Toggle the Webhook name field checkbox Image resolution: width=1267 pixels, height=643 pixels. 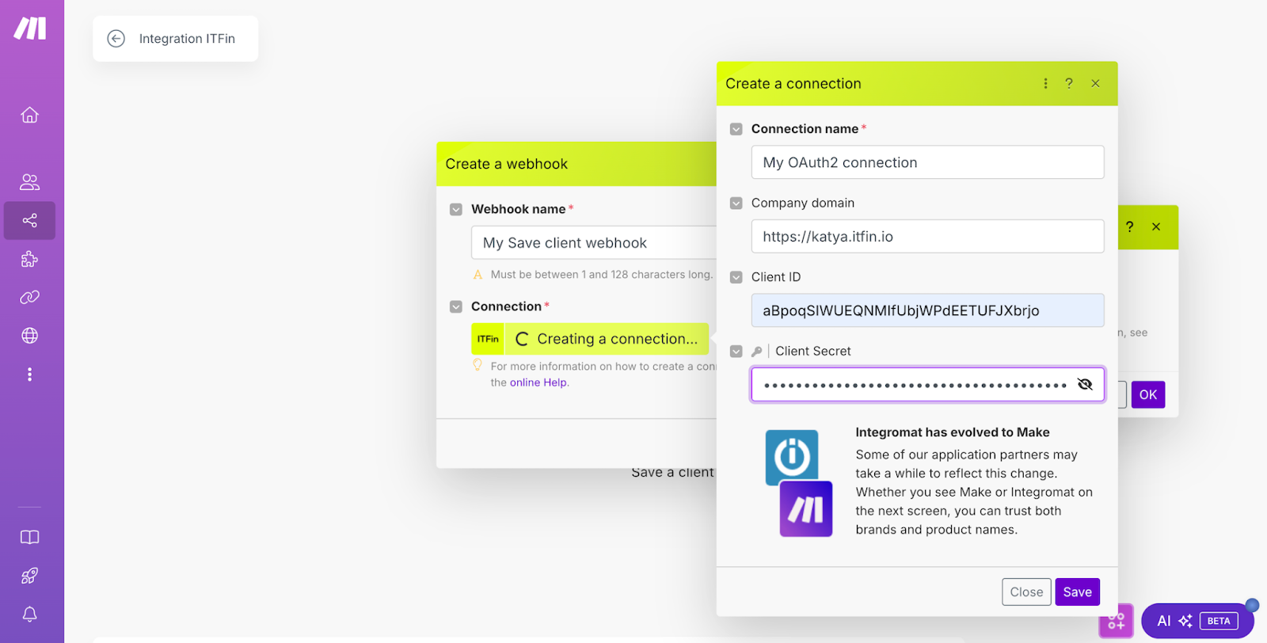pyautogui.click(x=456, y=210)
